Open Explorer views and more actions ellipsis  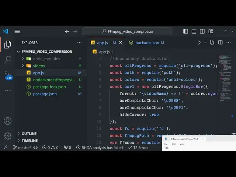79,43
